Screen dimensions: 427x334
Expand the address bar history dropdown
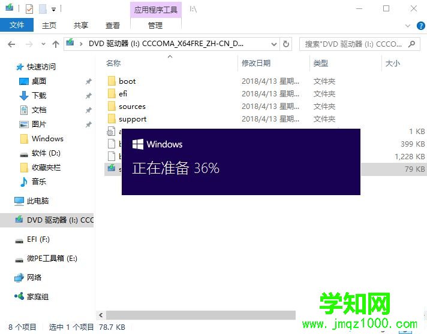(274, 44)
